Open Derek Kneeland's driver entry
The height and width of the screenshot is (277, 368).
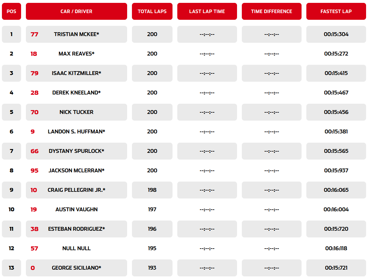(x=76, y=93)
